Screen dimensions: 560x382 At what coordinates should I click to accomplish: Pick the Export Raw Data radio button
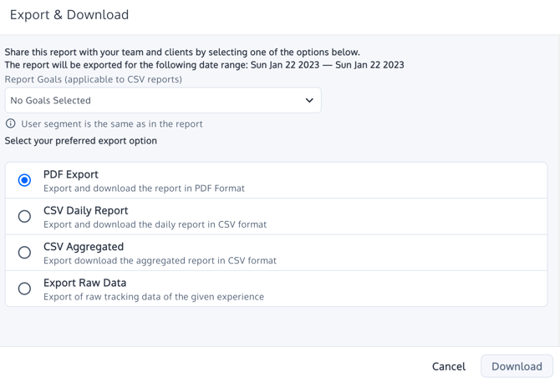click(25, 289)
